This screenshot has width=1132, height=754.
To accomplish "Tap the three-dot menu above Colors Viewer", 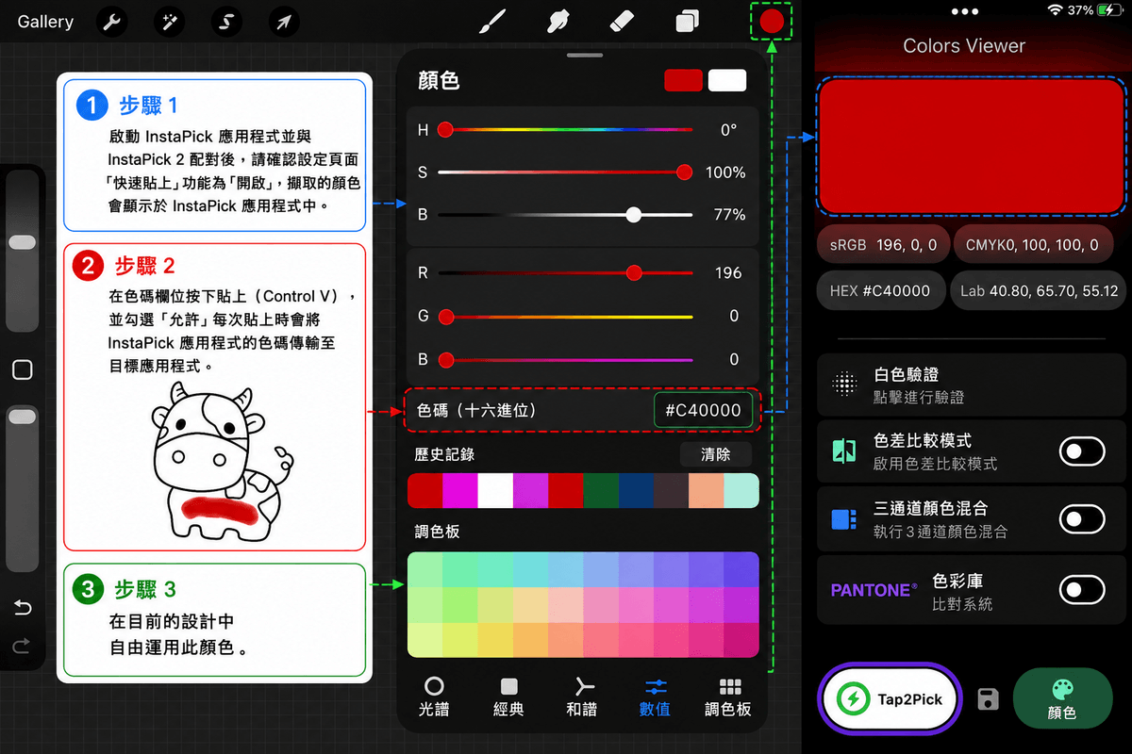I will (965, 11).
